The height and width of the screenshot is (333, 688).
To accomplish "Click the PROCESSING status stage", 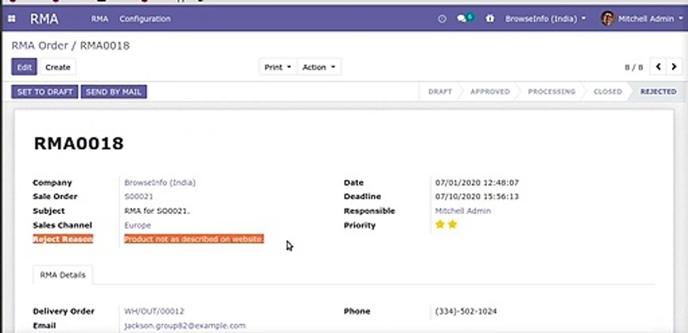I will point(551,92).
